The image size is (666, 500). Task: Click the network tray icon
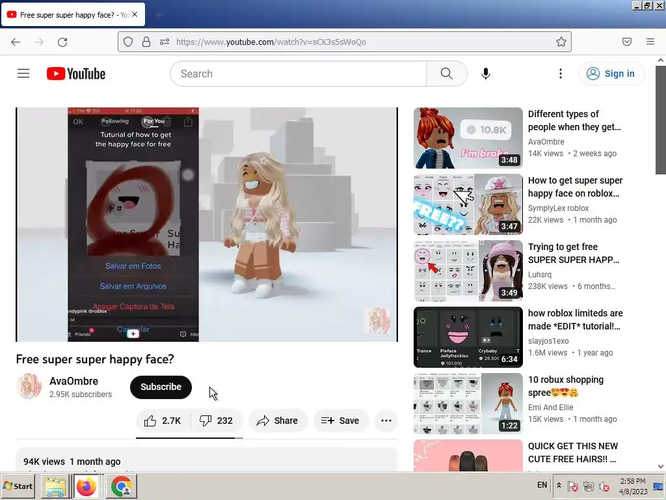[588, 486]
